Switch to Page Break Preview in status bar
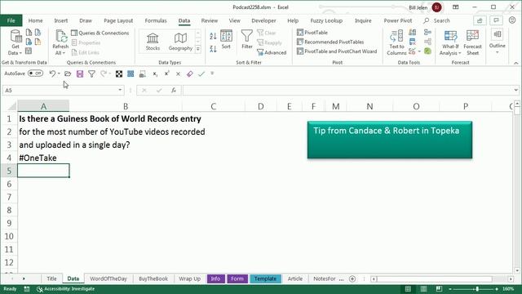The height and width of the screenshot is (294, 522). [439, 289]
